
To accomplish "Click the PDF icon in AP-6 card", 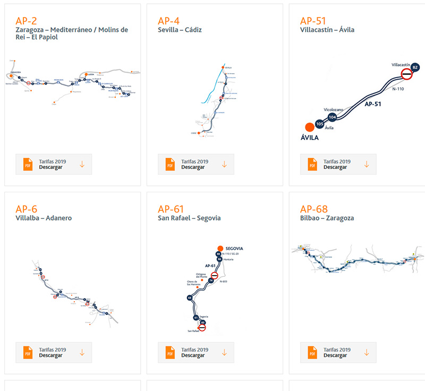I will pos(28,352).
